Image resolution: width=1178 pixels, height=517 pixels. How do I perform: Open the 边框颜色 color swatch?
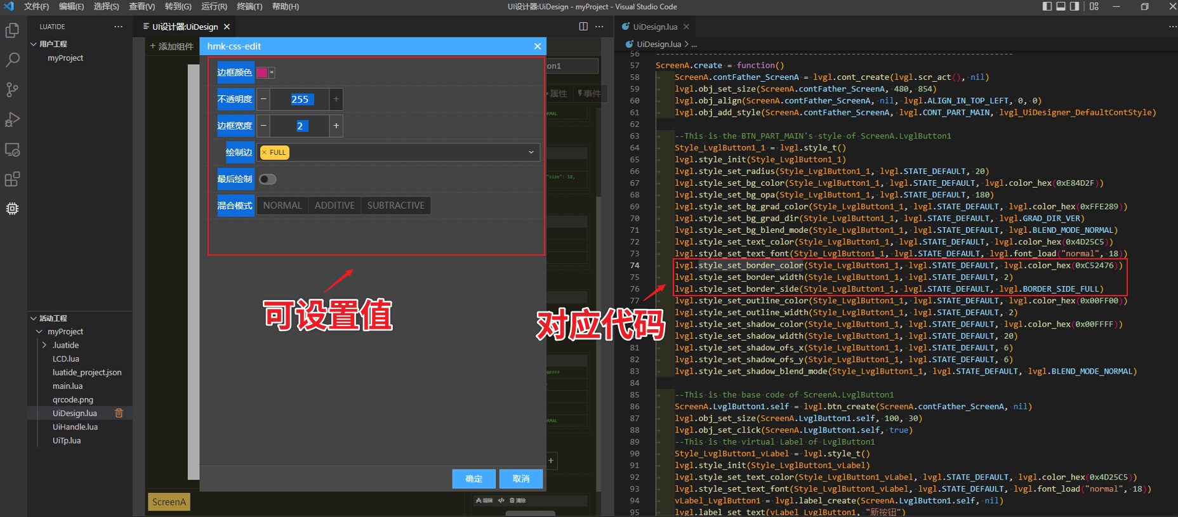262,72
